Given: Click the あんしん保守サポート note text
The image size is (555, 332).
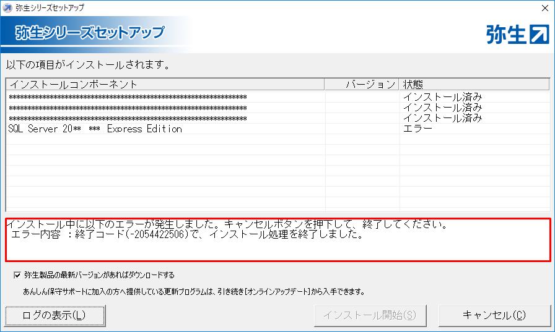Looking at the screenshot, I should (194, 292).
